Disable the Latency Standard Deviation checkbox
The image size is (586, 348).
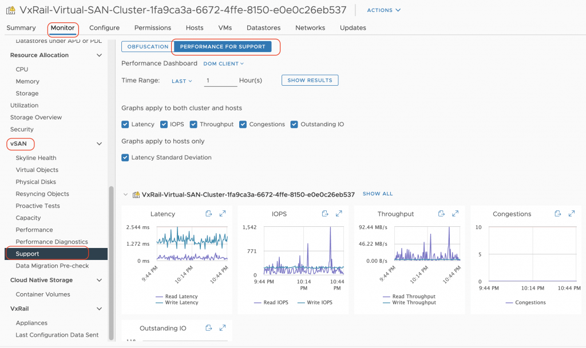(125, 158)
